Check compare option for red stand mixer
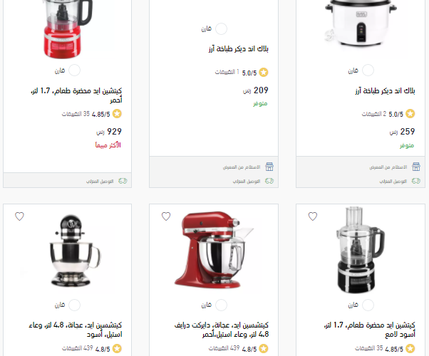Image resolution: width=429 pixels, height=356 pixels. 221,305
